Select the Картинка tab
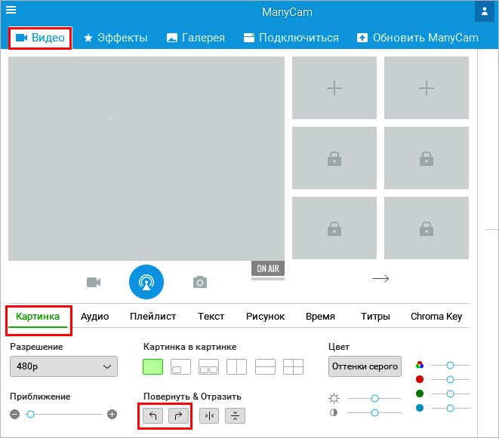Screen dimensions: 499x438 click(38, 317)
